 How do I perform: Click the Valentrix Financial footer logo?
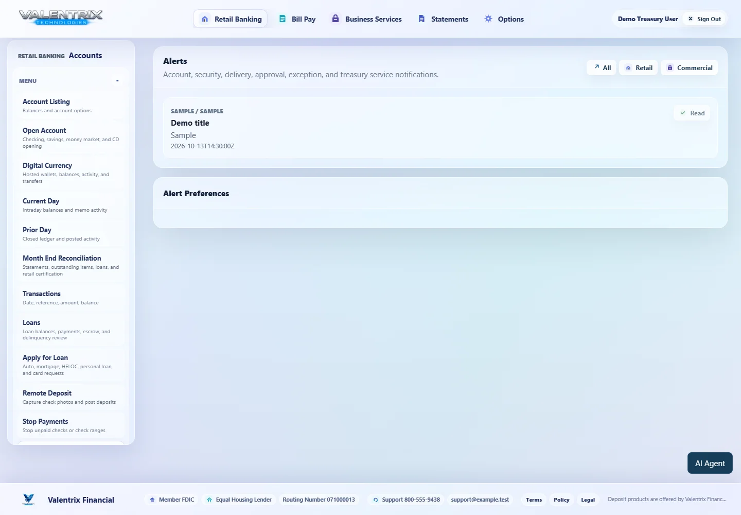coord(29,500)
